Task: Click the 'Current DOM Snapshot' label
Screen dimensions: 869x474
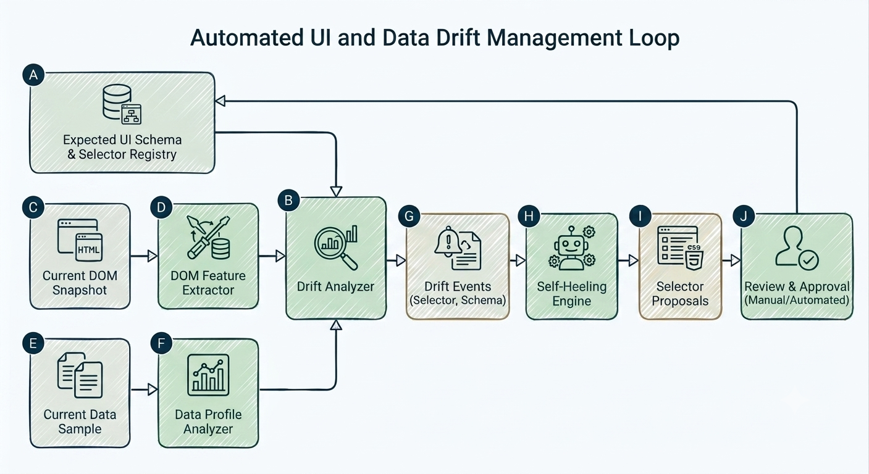Action: (80, 283)
